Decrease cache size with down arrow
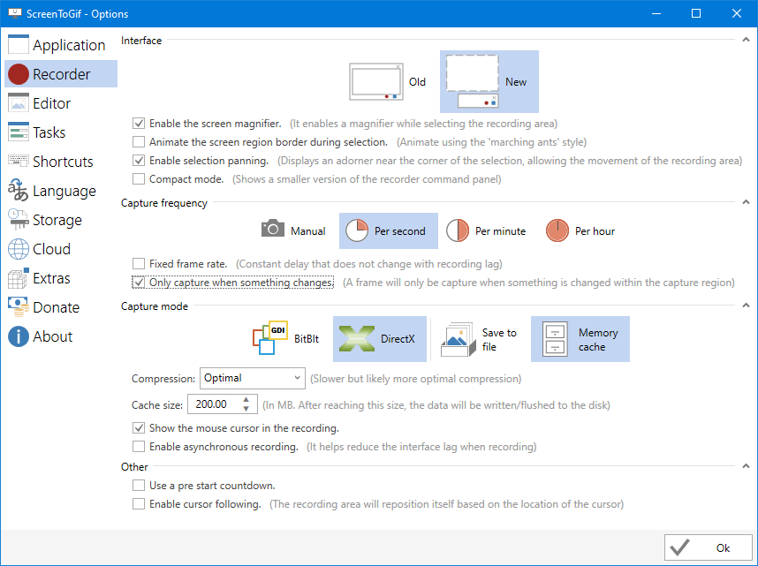This screenshot has height=566, width=758. 246,409
